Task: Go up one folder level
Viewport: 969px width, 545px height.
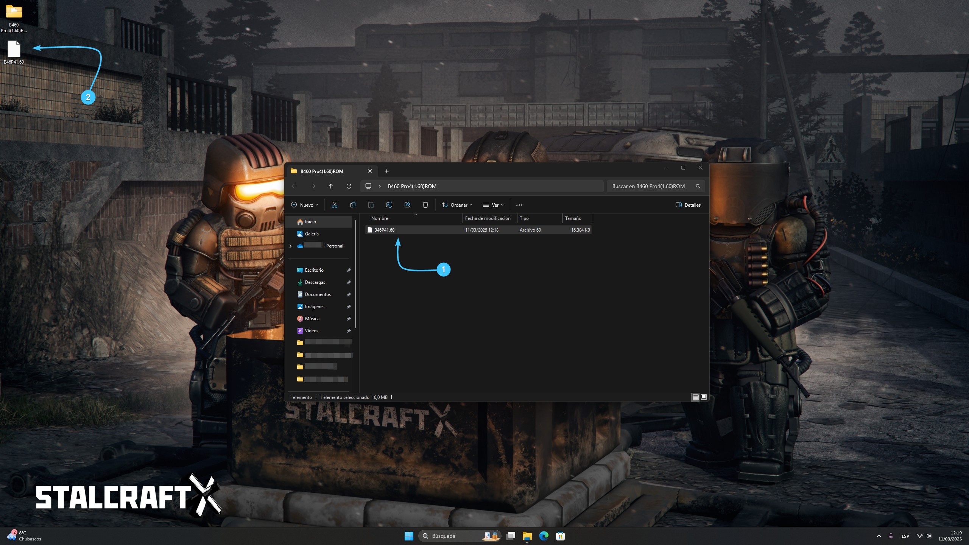Action: (x=330, y=186)
